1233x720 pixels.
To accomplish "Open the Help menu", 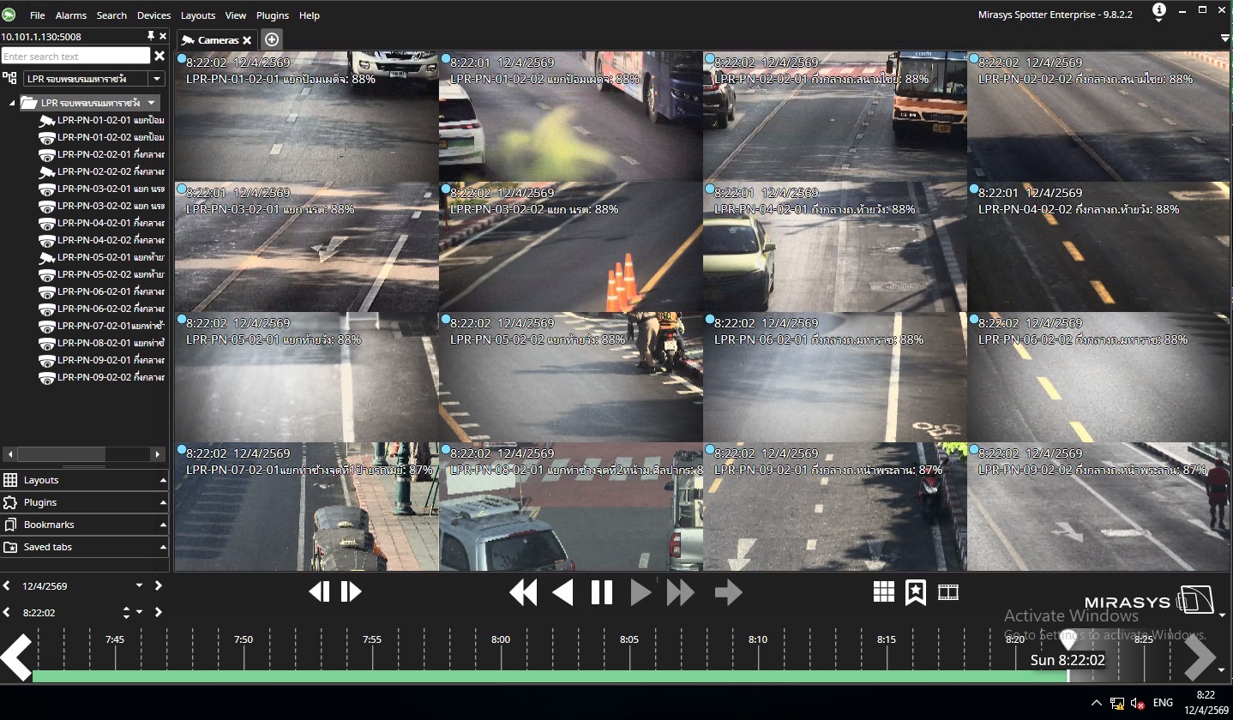I will (x=310, y=15).
